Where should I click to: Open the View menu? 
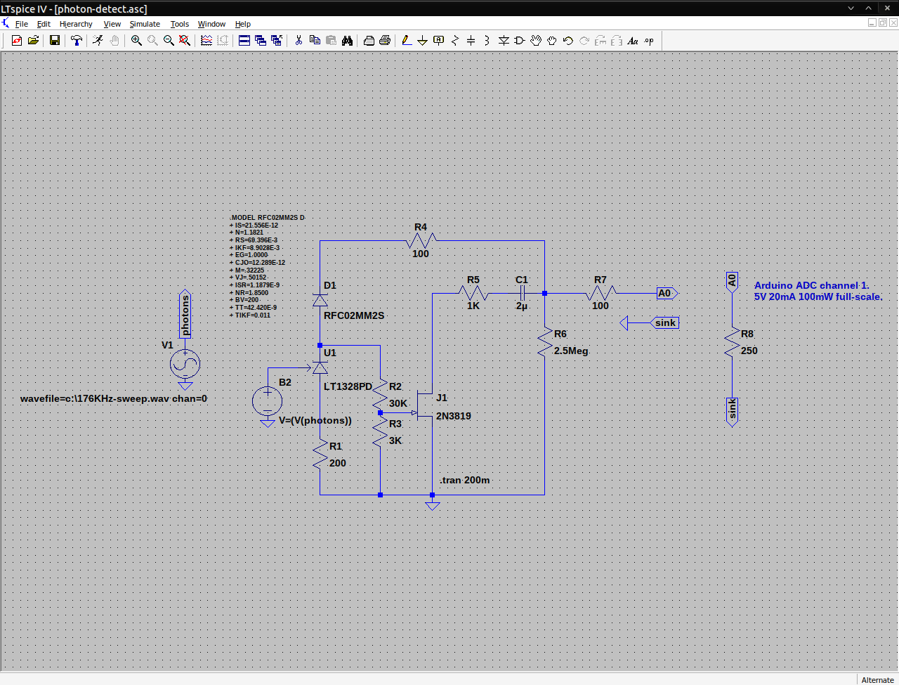[112, 24]
